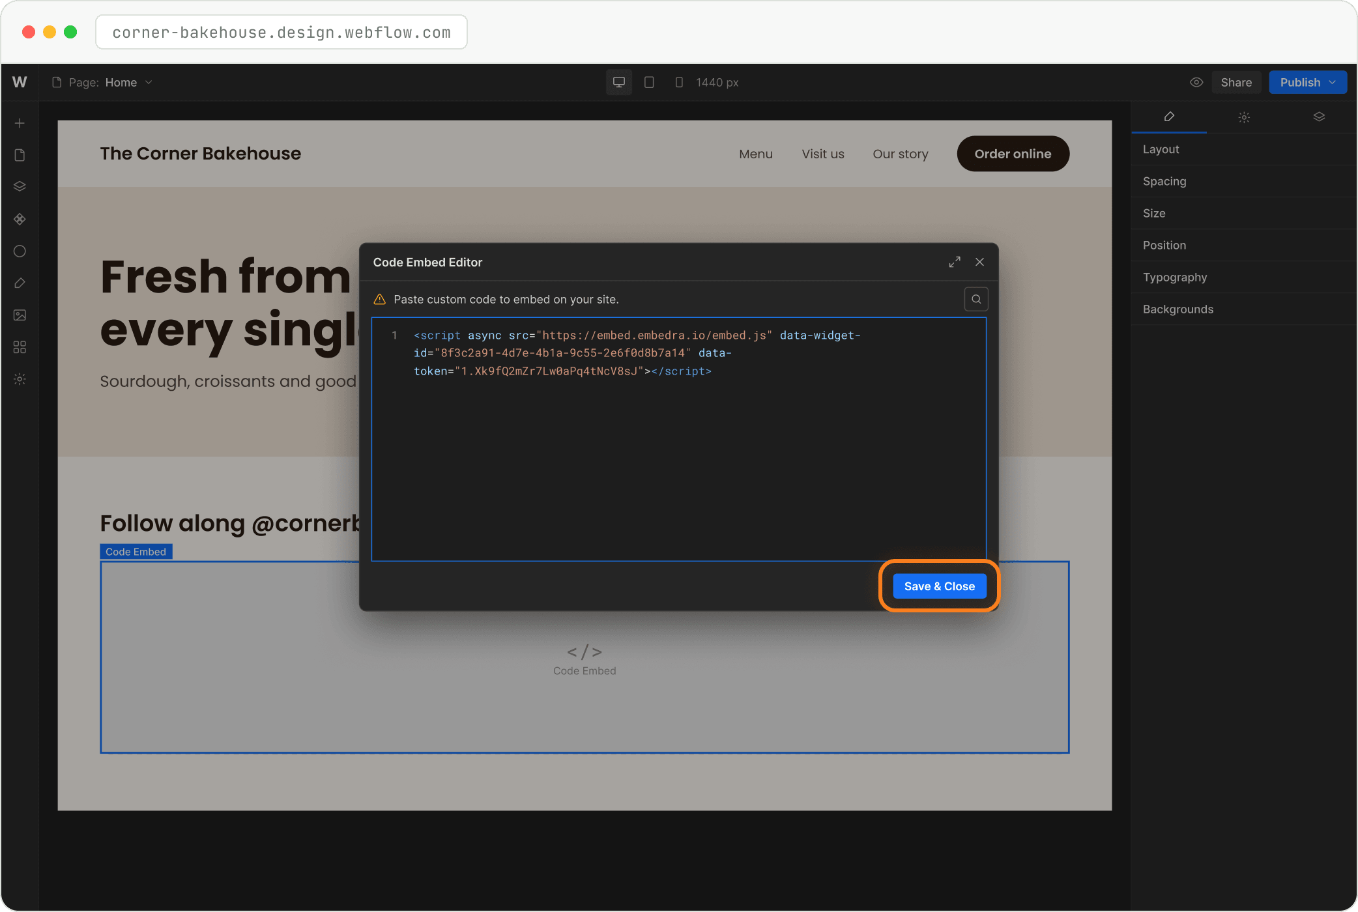Click the Order online button
Viewport: 1358px width, 912px height.
click(x=1013, y=154)
